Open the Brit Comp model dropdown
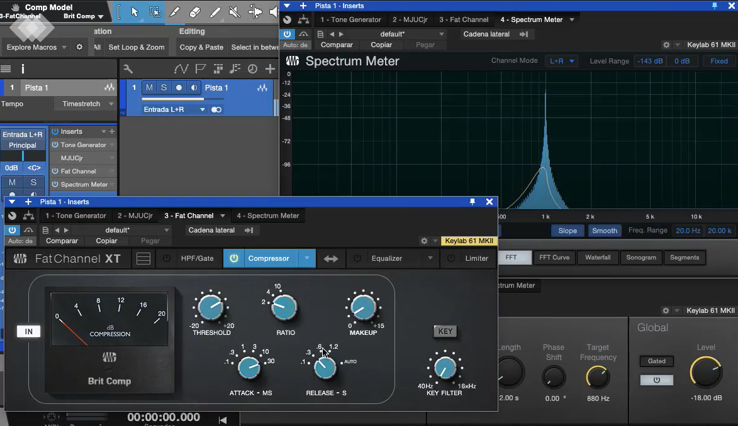This screenshot has width=738, height=426. point(83,16)
